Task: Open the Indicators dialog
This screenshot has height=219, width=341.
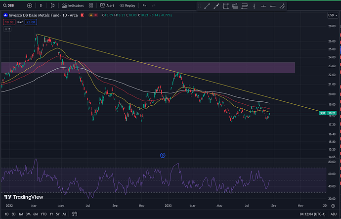Action: [73, 6]
